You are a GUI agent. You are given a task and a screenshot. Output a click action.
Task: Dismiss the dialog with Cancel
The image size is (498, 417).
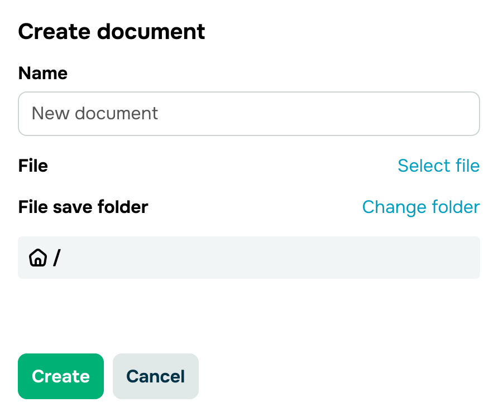point(156,376)
